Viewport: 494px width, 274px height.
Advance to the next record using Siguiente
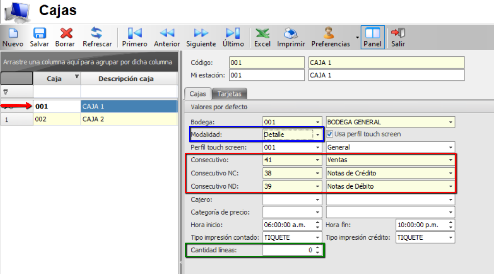[200, 36]
